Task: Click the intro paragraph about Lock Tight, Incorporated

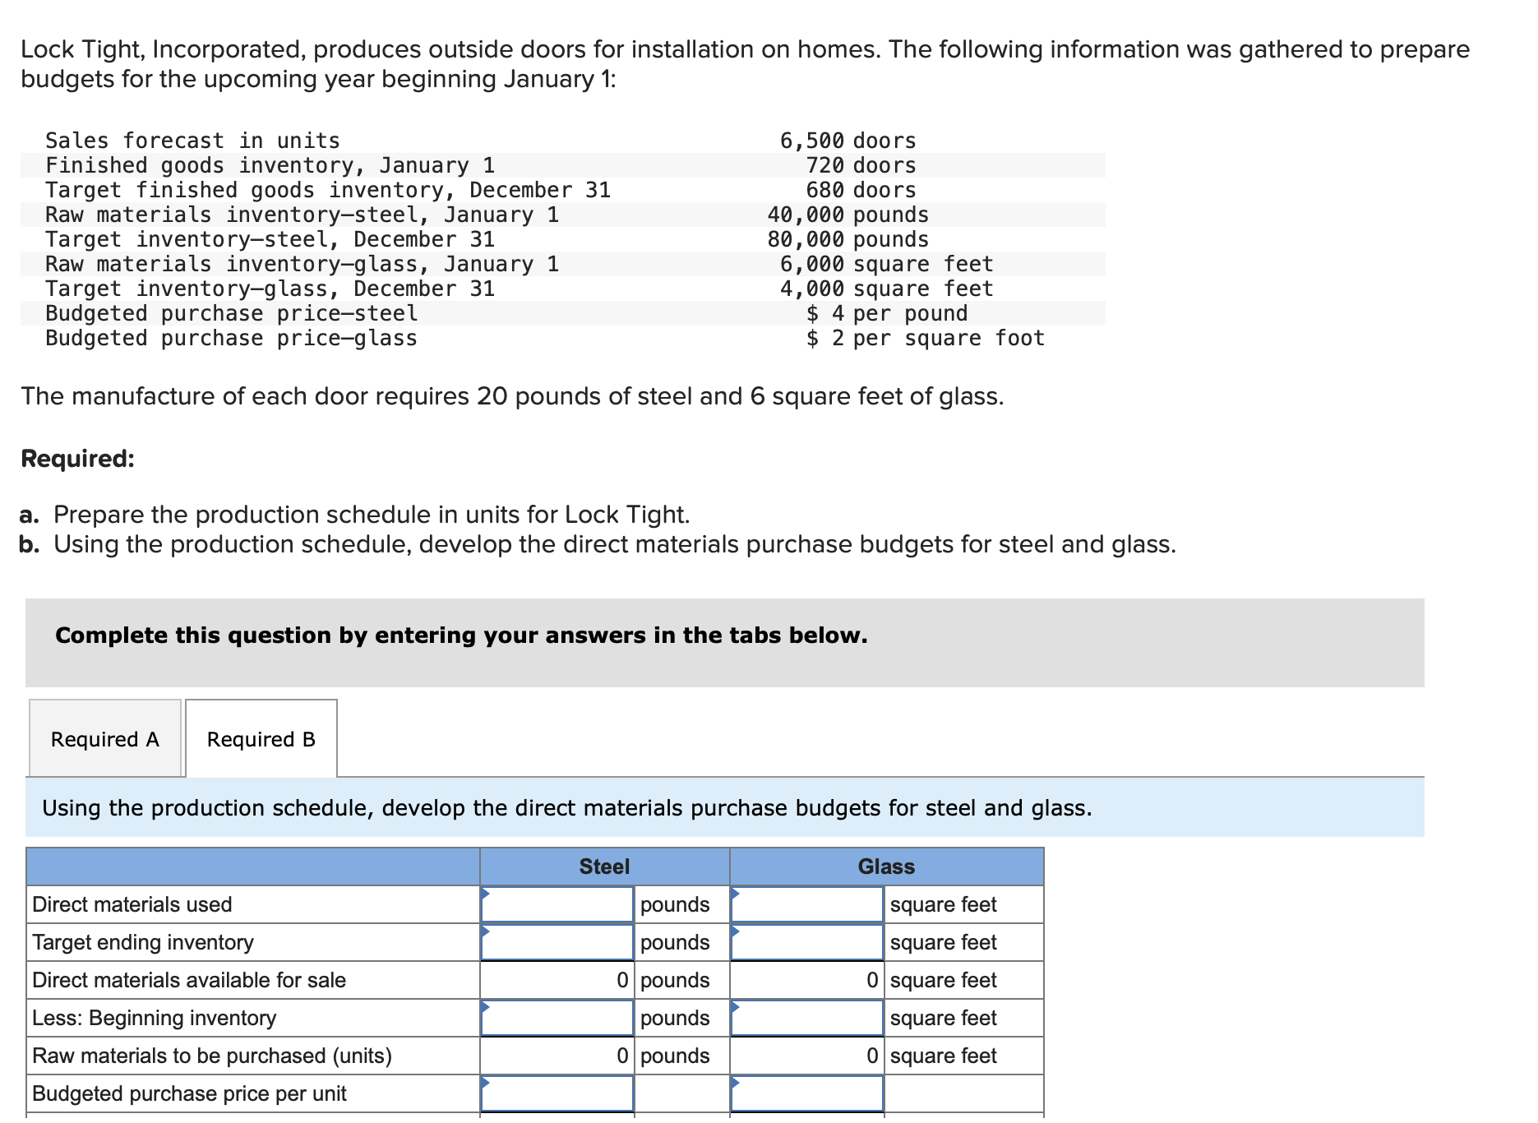Action: coord(745,64)
